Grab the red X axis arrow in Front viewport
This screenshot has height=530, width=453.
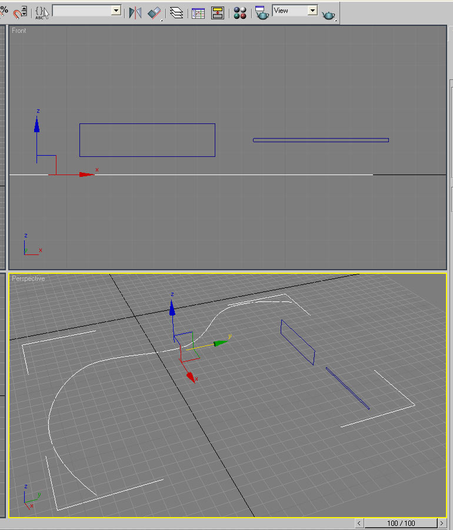coord(86,175)
